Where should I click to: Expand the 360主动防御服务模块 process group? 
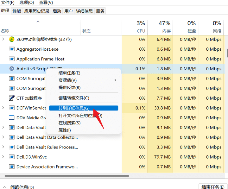click(3, 39)
